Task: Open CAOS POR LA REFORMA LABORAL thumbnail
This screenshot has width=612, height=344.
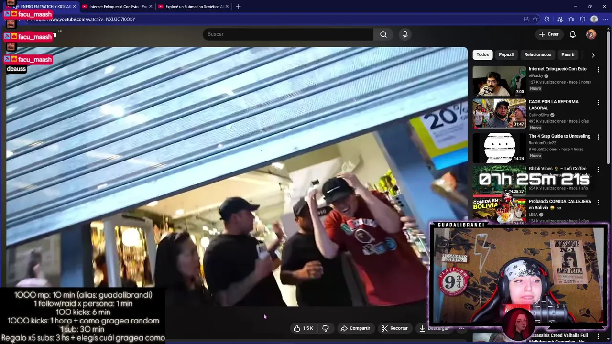Action: point(499,114)
